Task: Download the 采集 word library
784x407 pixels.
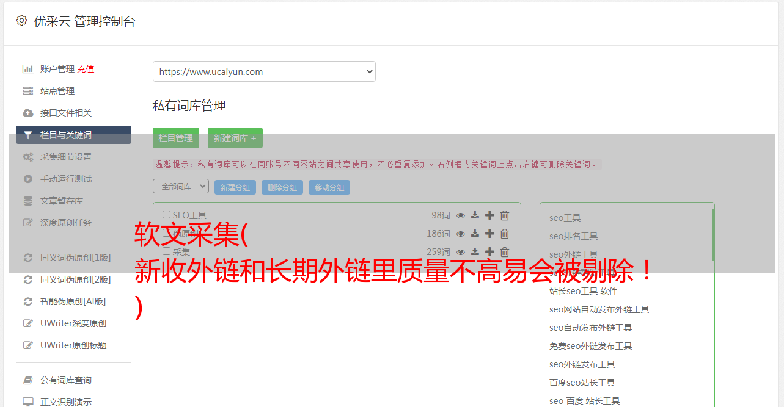Action: [x=475, y=252]
